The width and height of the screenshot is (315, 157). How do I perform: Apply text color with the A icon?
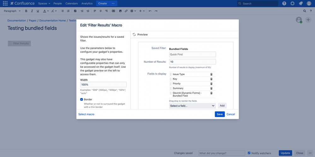(x=44, y=11)
